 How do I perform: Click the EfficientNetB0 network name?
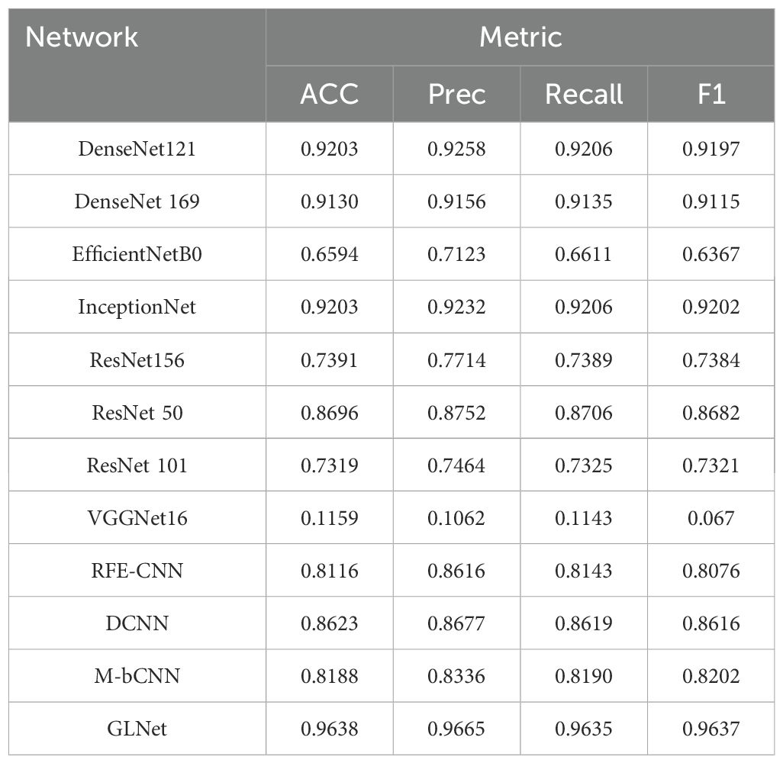[137, 254]
